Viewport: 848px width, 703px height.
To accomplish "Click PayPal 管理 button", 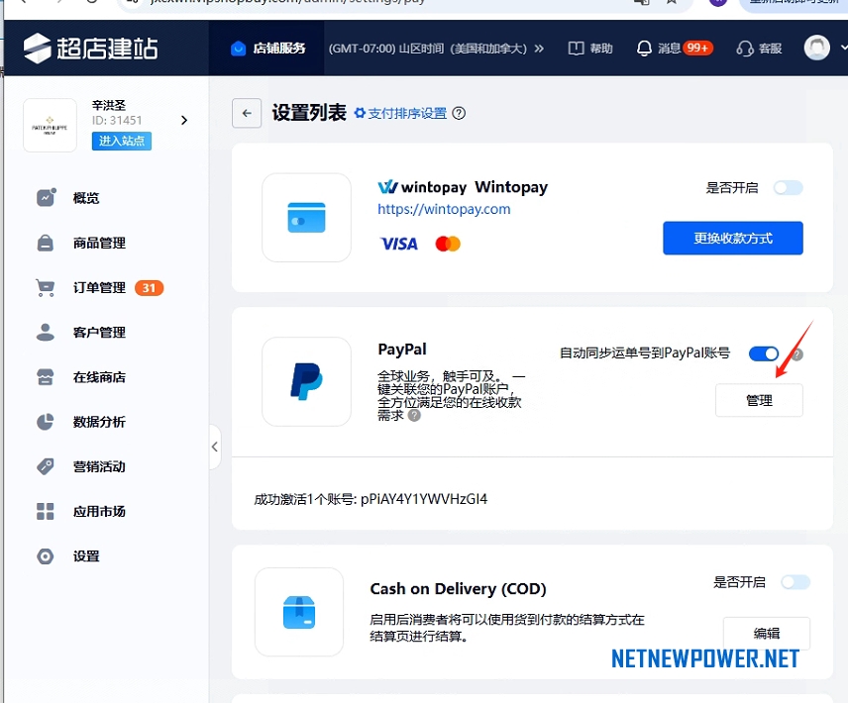I will pyautogui.click(x=759, y=400).
